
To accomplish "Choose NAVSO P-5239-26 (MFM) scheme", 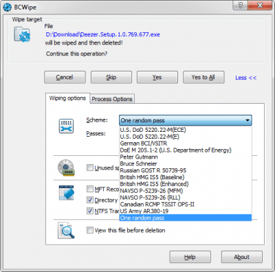I will 186,191.
